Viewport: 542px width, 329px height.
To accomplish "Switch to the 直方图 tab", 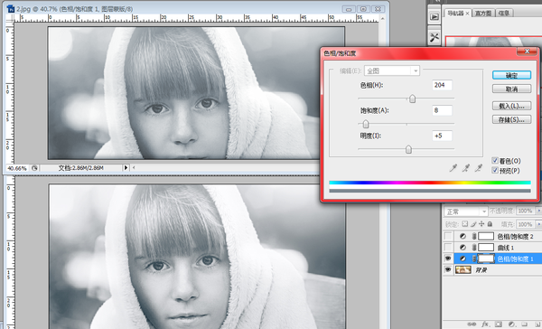I will [483, 14].
